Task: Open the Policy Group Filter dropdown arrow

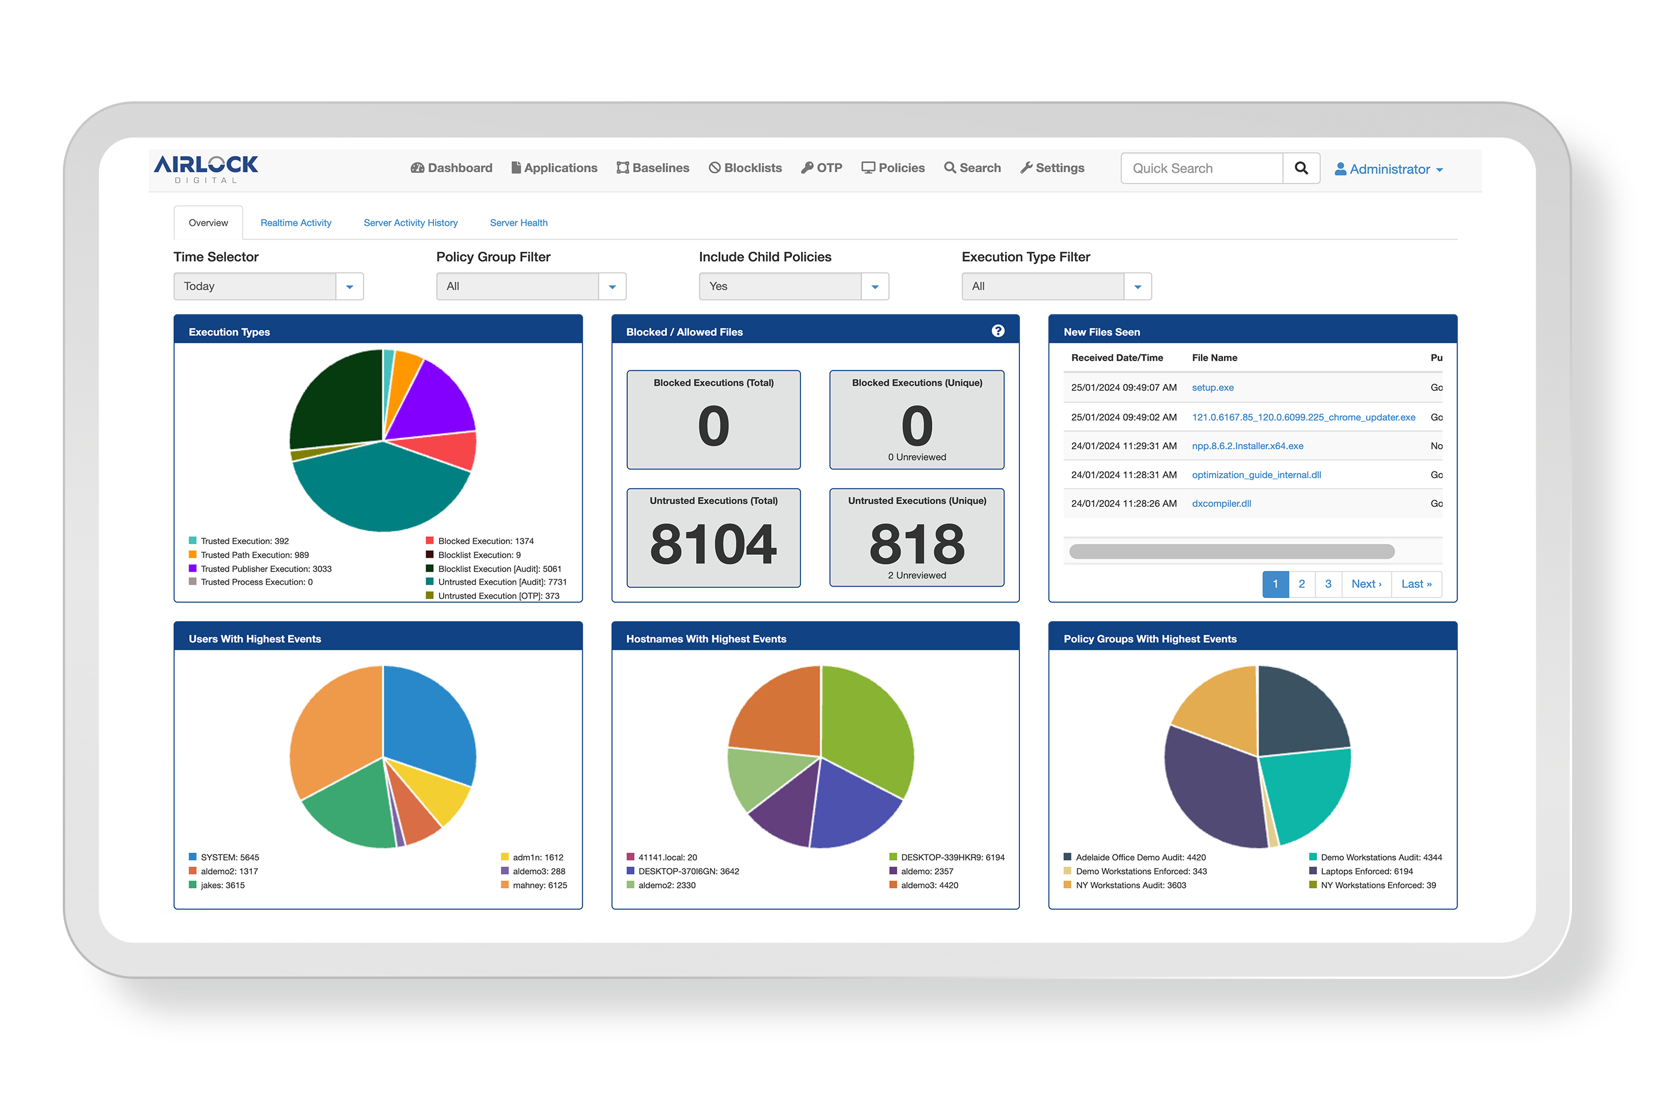Action: coord(612,286)
